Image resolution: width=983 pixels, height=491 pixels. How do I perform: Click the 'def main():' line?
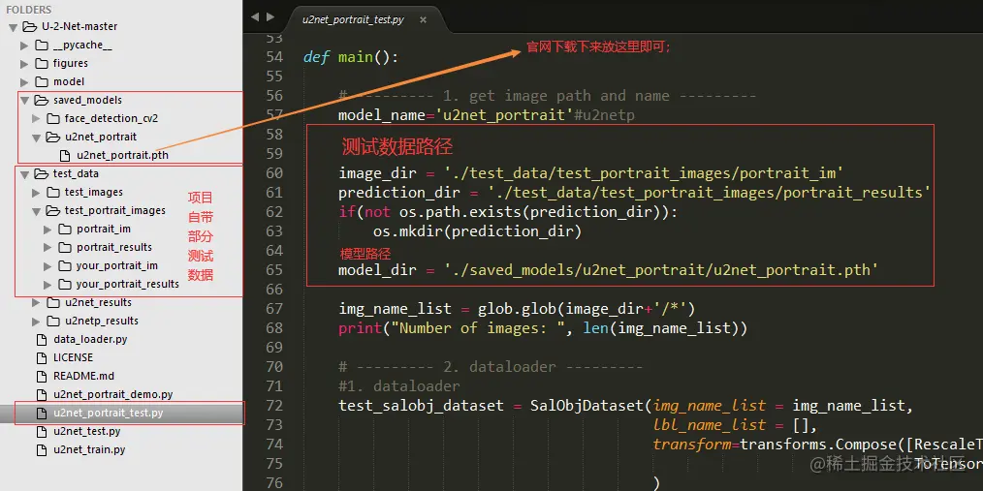[x=350, y=57]
